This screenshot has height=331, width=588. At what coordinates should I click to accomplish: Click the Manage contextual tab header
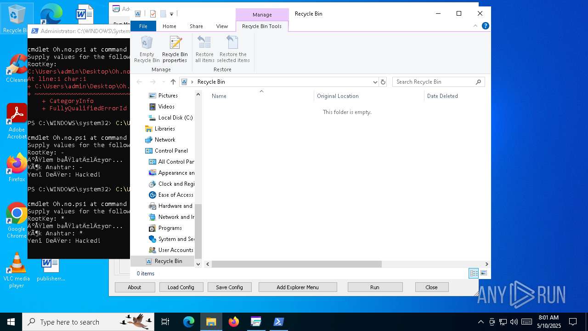pos(262,15)
